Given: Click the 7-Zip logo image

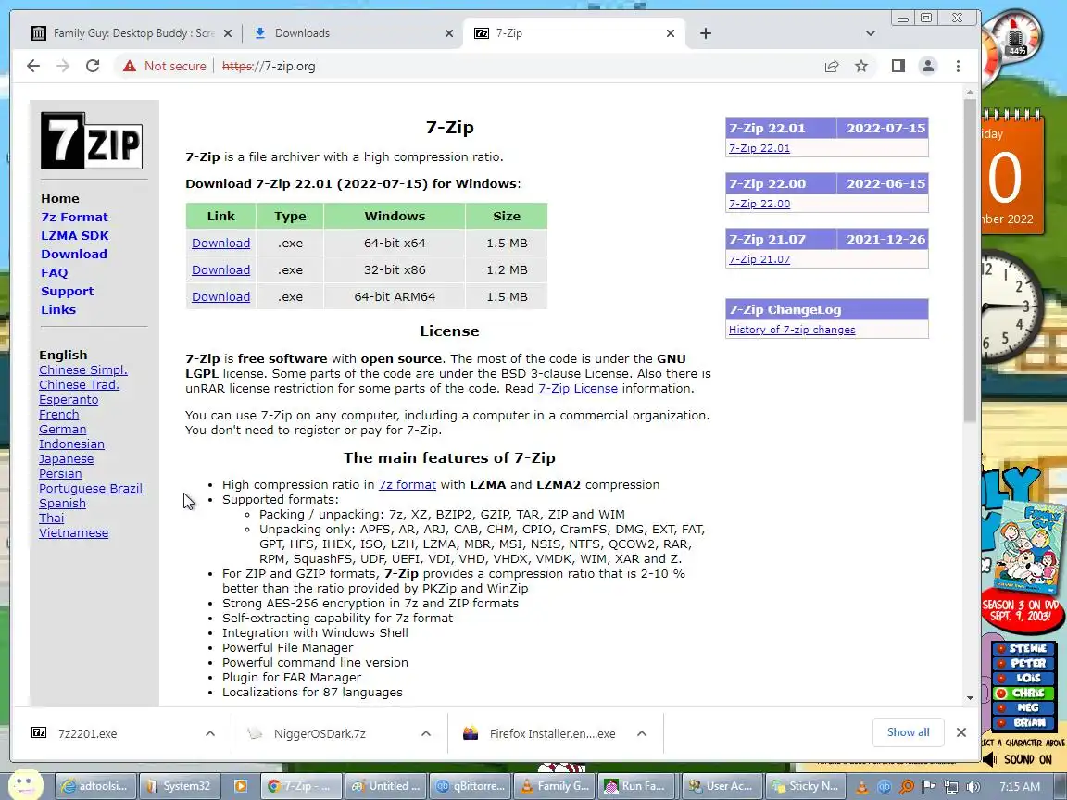Looking at the screenshot, I should tap(91, 141).
